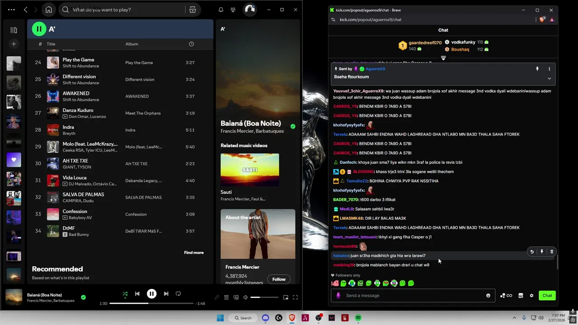Image resolution: width=578 pixels, height=325 pixels.
Task: Play track Danza Kuduro
Action: (78, 110)
